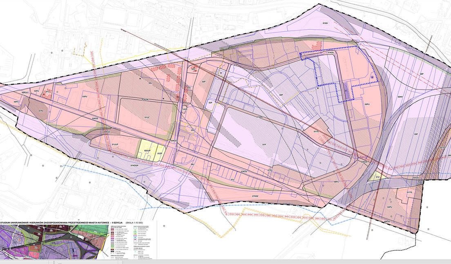The height and width of the screenshot is (264, 451).
Task: Click the 01KDW road label
Action: point(146,99)
